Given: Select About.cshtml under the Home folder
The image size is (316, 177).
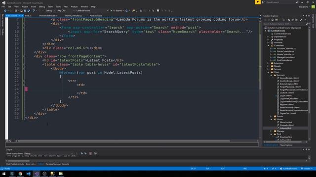Looking at the screenshot, I should [286, 122].
